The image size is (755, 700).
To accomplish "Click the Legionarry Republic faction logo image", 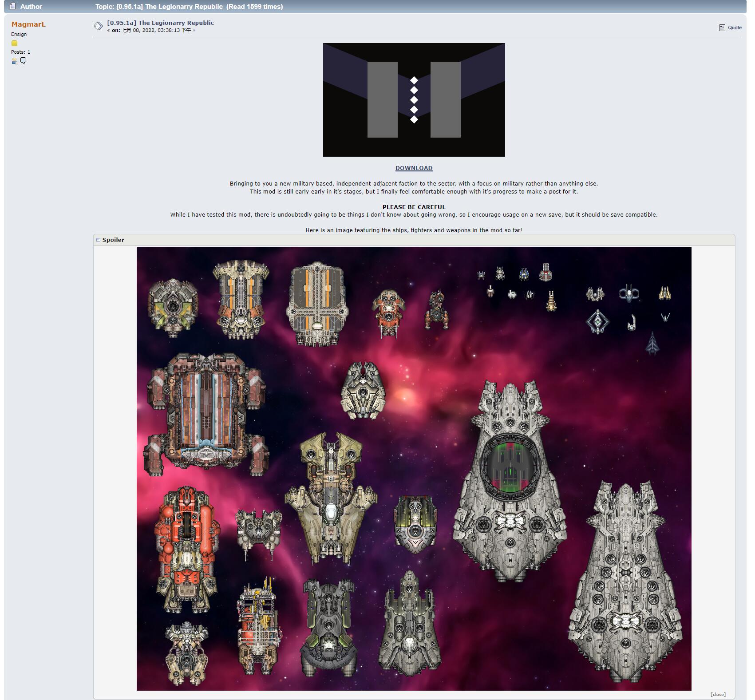I will [414, 99].
